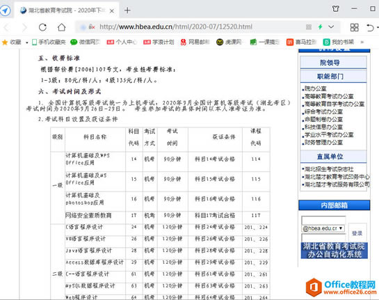Click the favorites star icon in the bookmarks bar
This screenshot has width=379, height=300.
[5, 42]
